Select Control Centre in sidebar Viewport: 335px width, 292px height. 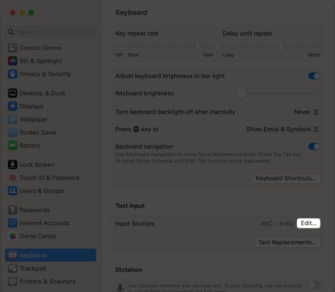(40, 48)
